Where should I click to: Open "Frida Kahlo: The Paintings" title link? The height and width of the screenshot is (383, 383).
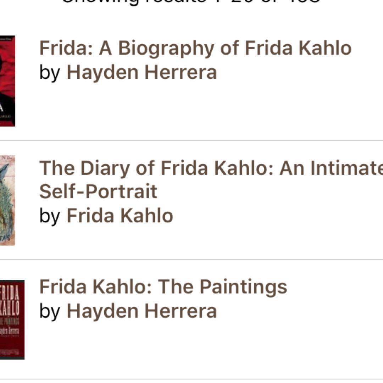point(163,287)
